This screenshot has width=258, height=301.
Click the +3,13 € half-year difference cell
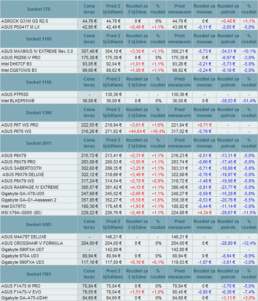click(x=228, y=298)
